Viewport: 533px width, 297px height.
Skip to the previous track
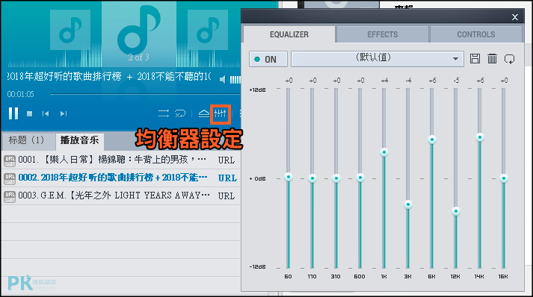(46, 113)
